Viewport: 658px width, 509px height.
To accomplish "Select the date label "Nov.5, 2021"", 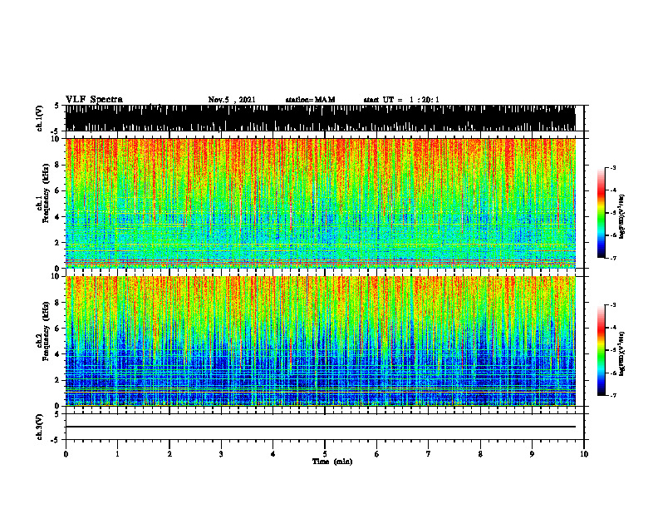I will pos(232,100).
